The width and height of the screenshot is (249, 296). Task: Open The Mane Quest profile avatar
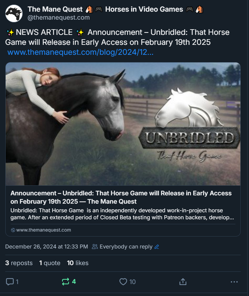(14, 13)
